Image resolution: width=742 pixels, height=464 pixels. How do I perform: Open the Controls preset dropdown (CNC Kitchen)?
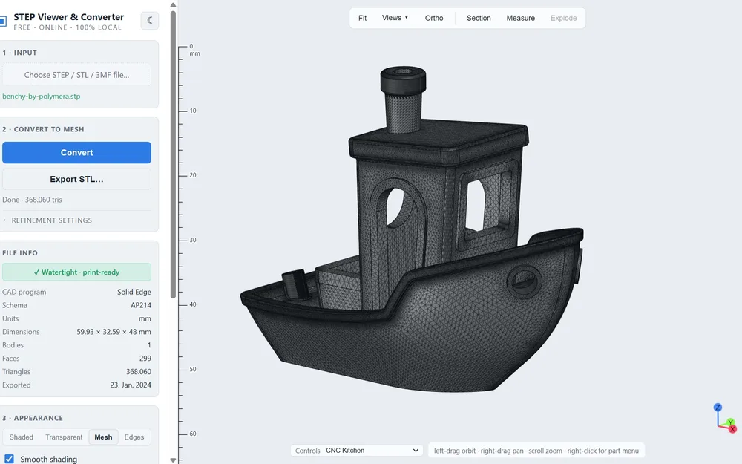(x=372, y=451)
